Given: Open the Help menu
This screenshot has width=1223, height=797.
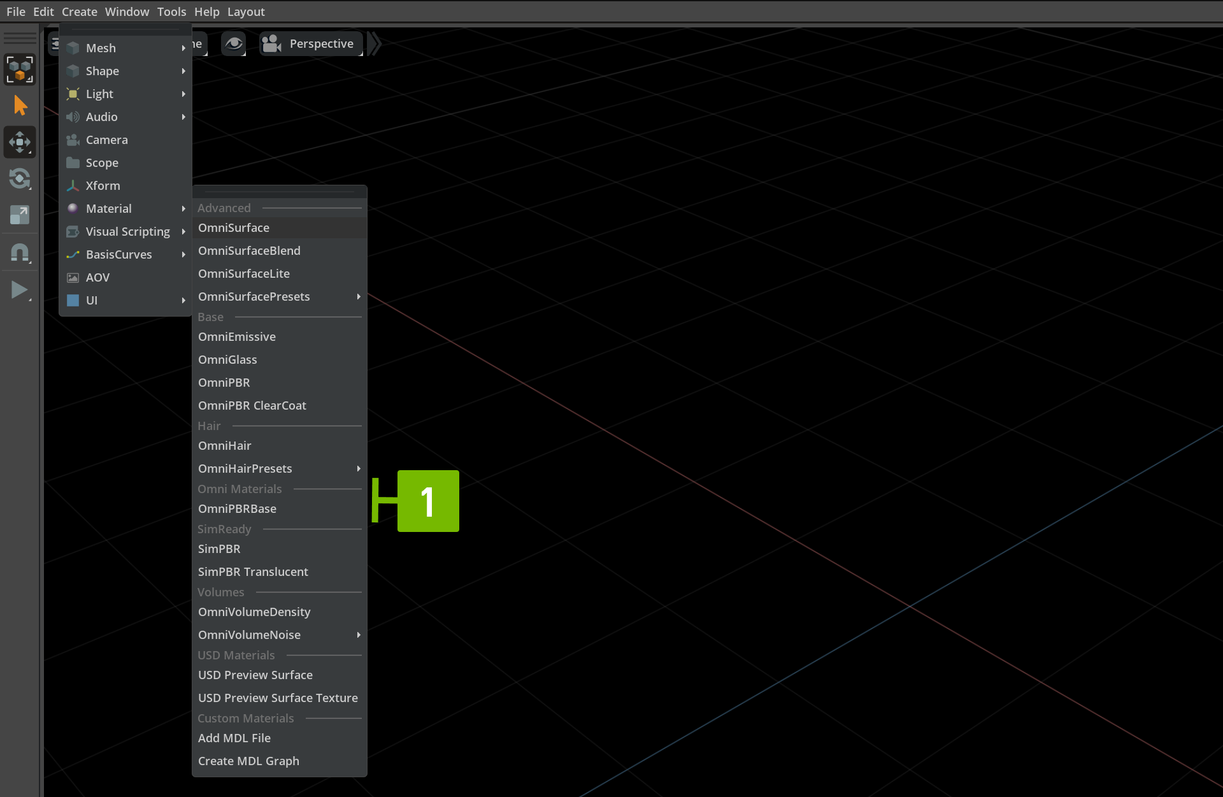Looking at the screenshot, I should coord(206,11).
